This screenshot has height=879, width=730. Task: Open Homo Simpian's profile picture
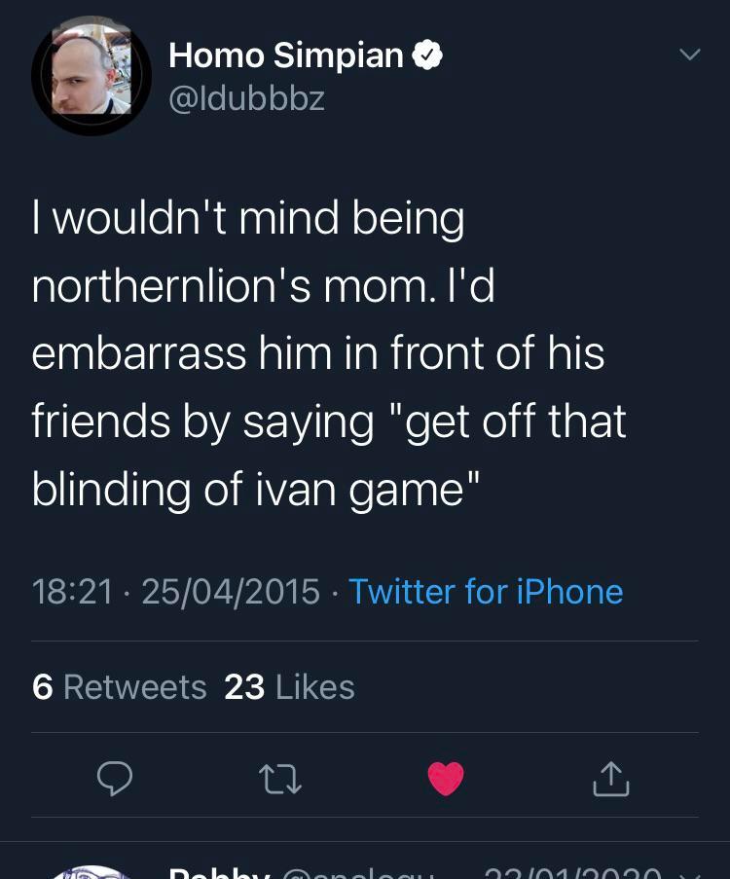(91, 76)
